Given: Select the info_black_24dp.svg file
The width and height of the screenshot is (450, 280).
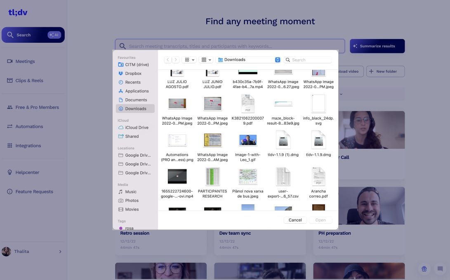Looking at the screenshot, I should (318, 109).
